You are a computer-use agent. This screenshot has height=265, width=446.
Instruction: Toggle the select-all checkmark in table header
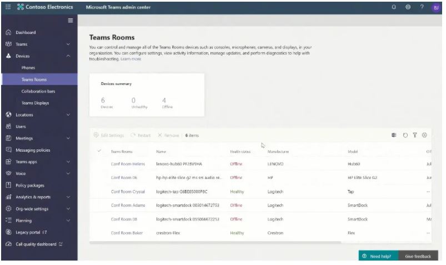point(99,151)
